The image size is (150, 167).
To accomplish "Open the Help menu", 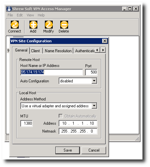I will [41, 15].
